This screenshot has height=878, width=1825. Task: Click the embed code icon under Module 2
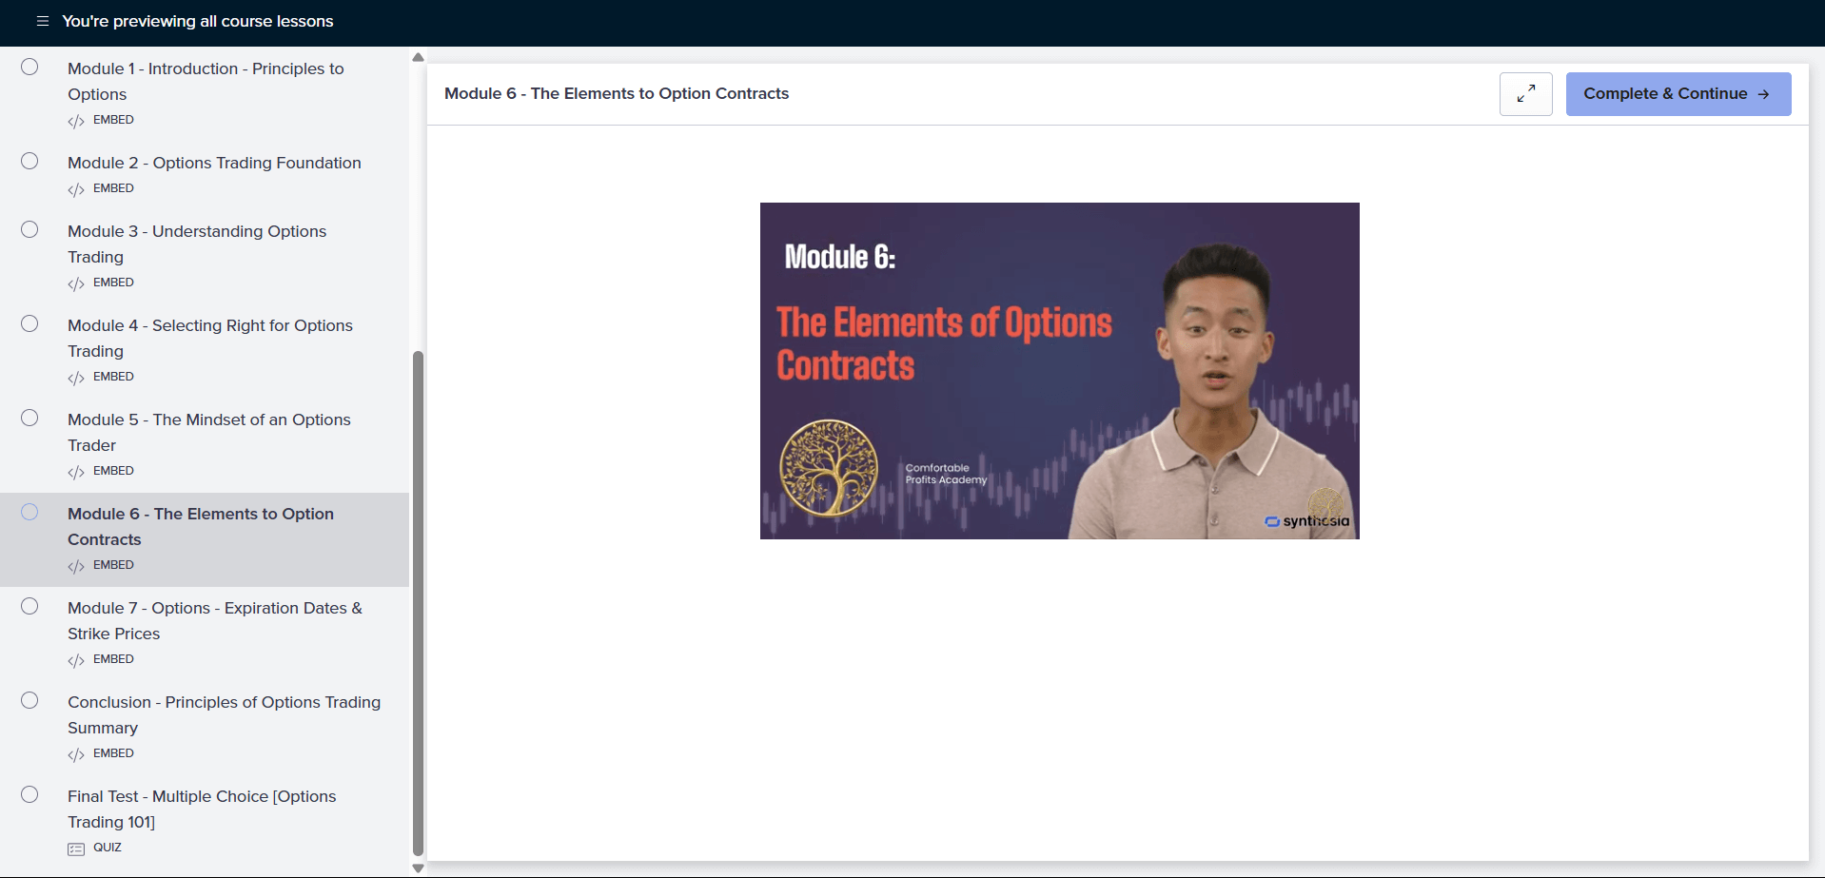tap(76, 189)
